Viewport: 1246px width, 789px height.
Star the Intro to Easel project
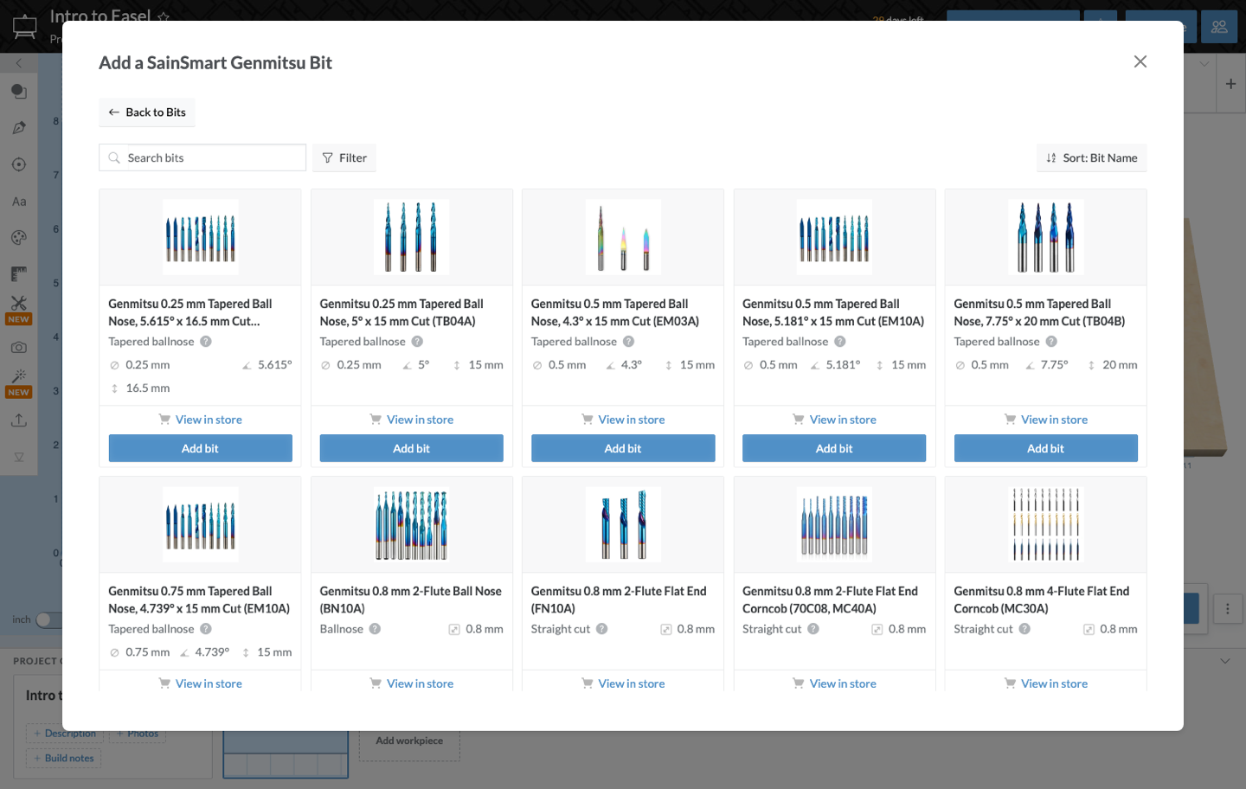click(x=164, y=16)
